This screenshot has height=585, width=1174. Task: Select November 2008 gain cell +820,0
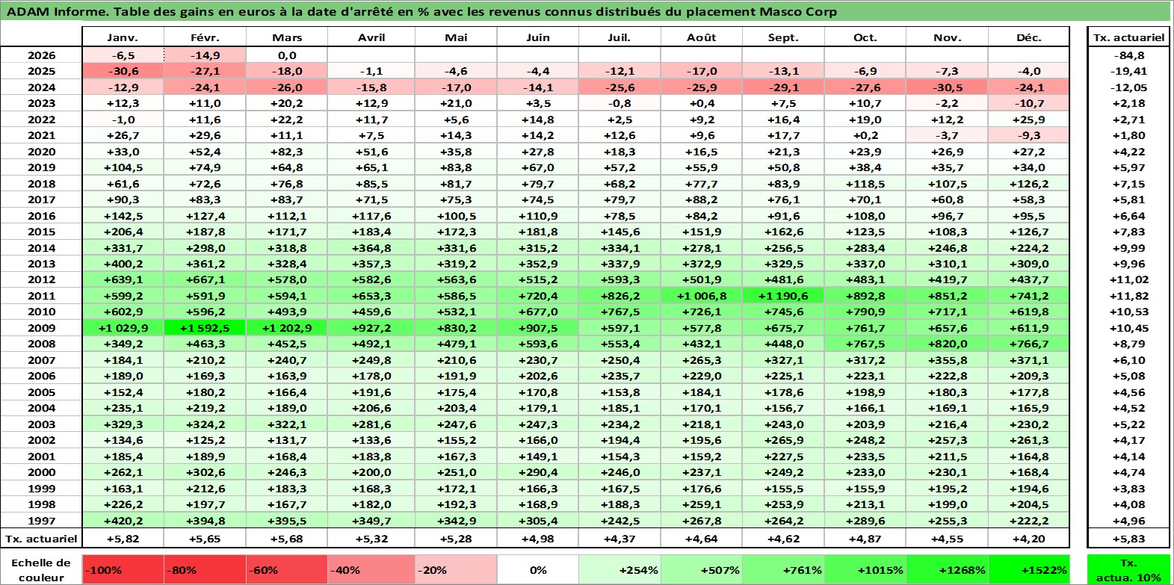pos(947,344)
